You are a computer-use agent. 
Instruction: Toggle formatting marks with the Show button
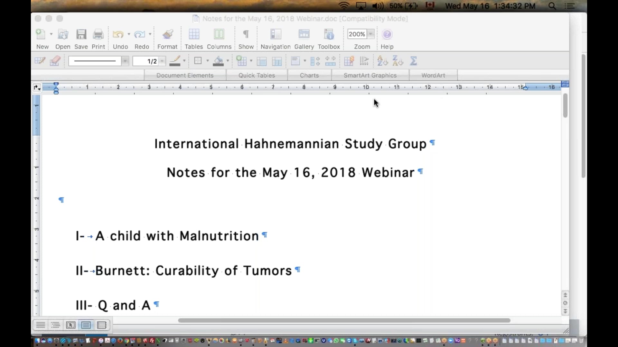pos(246,38)
